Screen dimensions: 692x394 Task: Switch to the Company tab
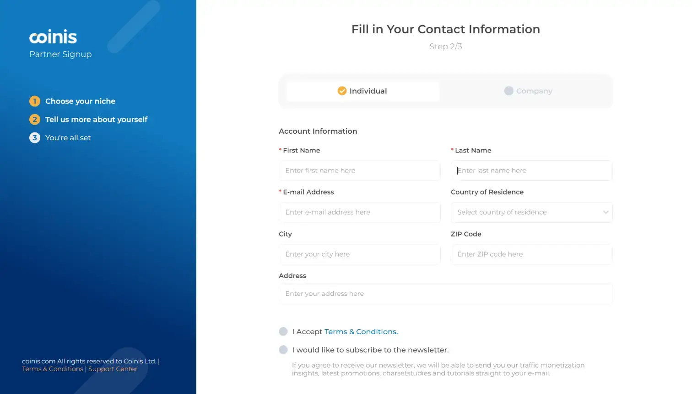click(x=528, y=91)
